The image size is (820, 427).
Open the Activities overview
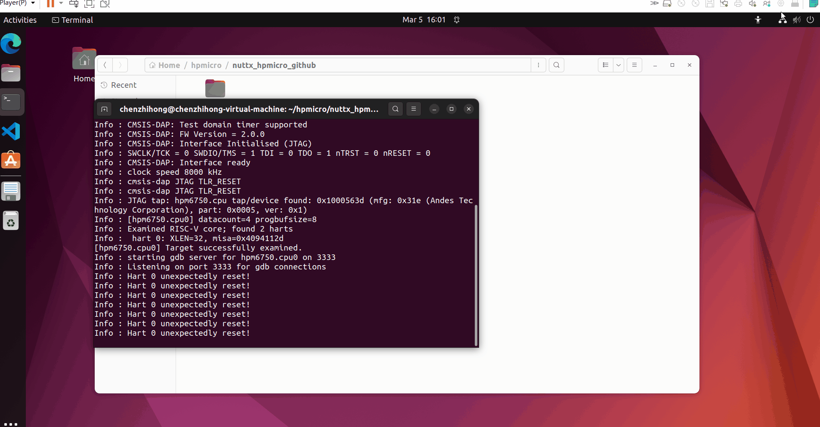click(20, 20)
